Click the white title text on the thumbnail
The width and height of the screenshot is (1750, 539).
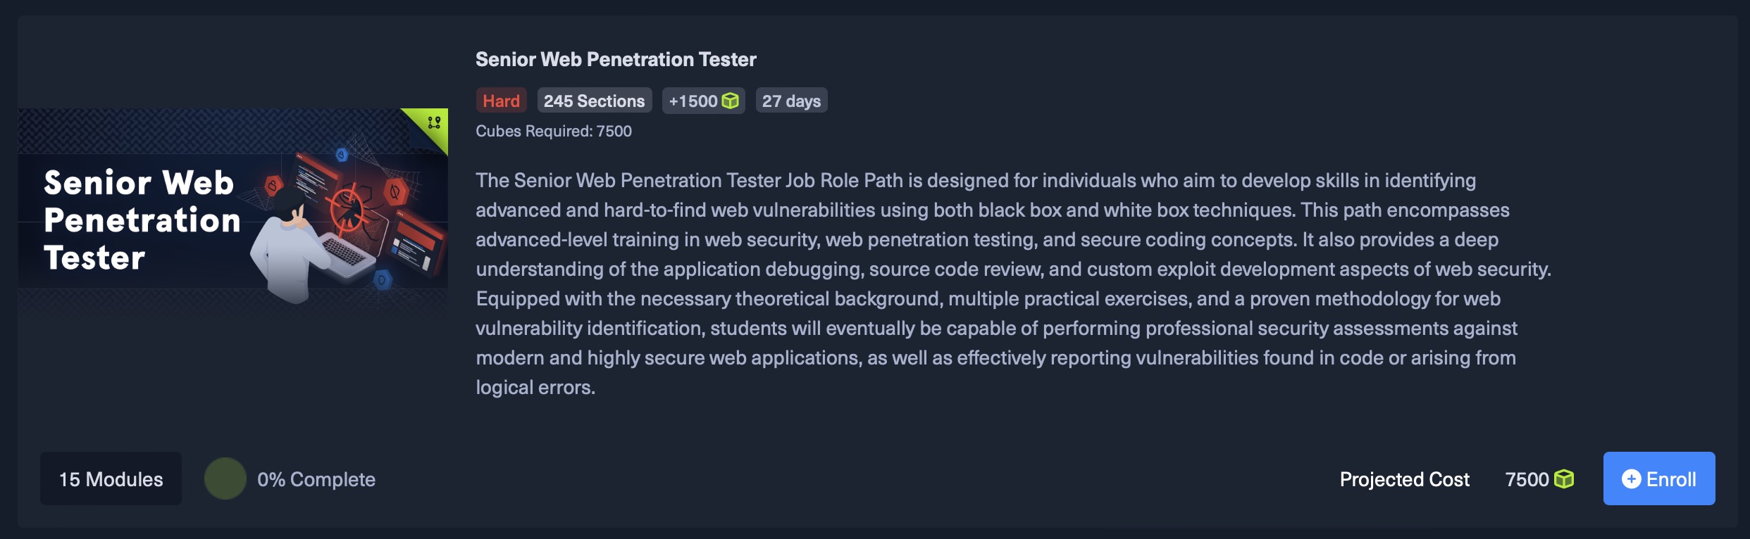[141, 220]
